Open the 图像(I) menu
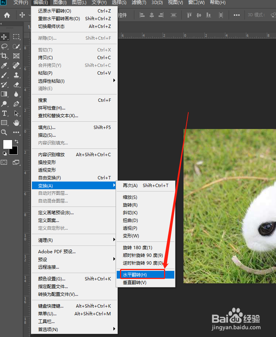 coord(60,3)
